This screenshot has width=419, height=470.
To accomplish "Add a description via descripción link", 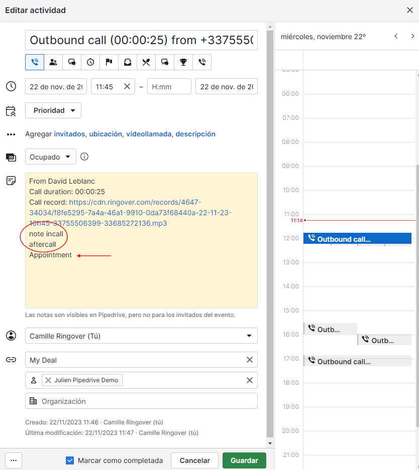I will pyautogui.click(x=195, y=134).
